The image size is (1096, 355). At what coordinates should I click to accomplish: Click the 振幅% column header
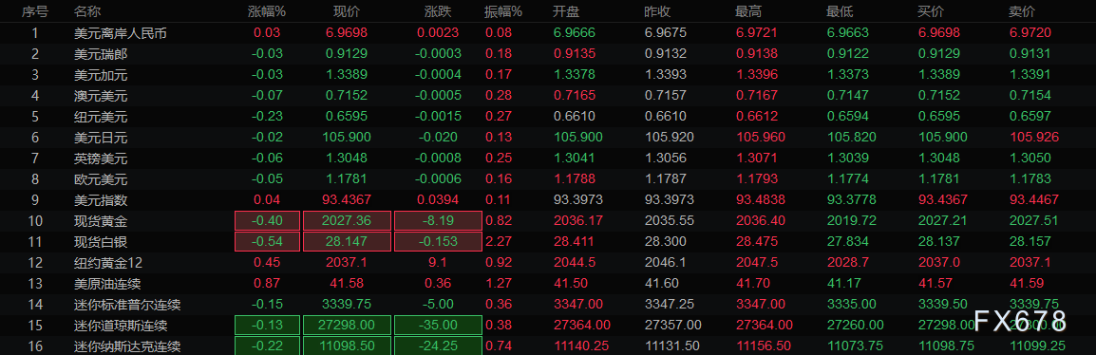(503, 12)
